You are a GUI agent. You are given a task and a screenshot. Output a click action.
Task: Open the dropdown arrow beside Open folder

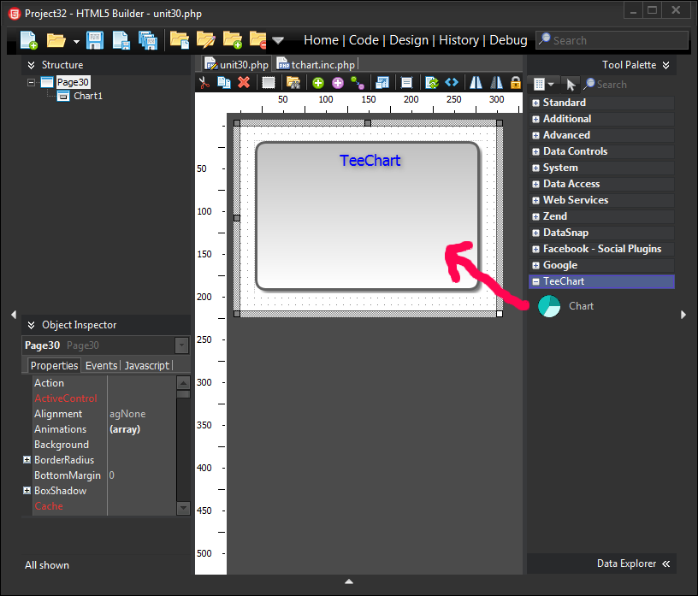pyautogui.click(x=76, y=41)
